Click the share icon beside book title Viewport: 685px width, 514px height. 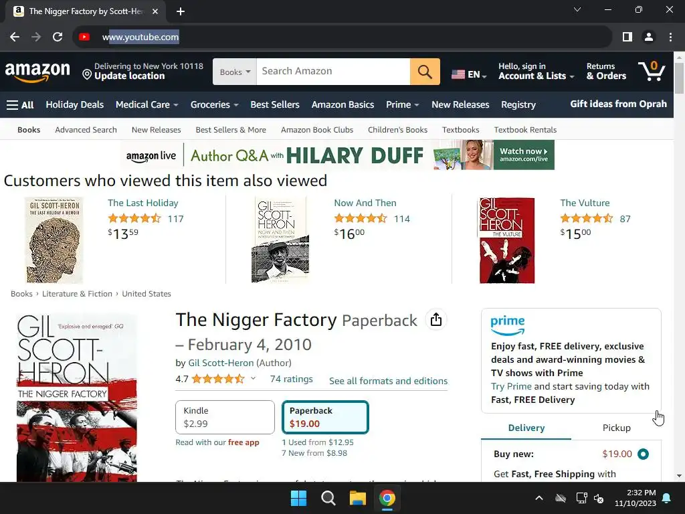pos(435,319)
